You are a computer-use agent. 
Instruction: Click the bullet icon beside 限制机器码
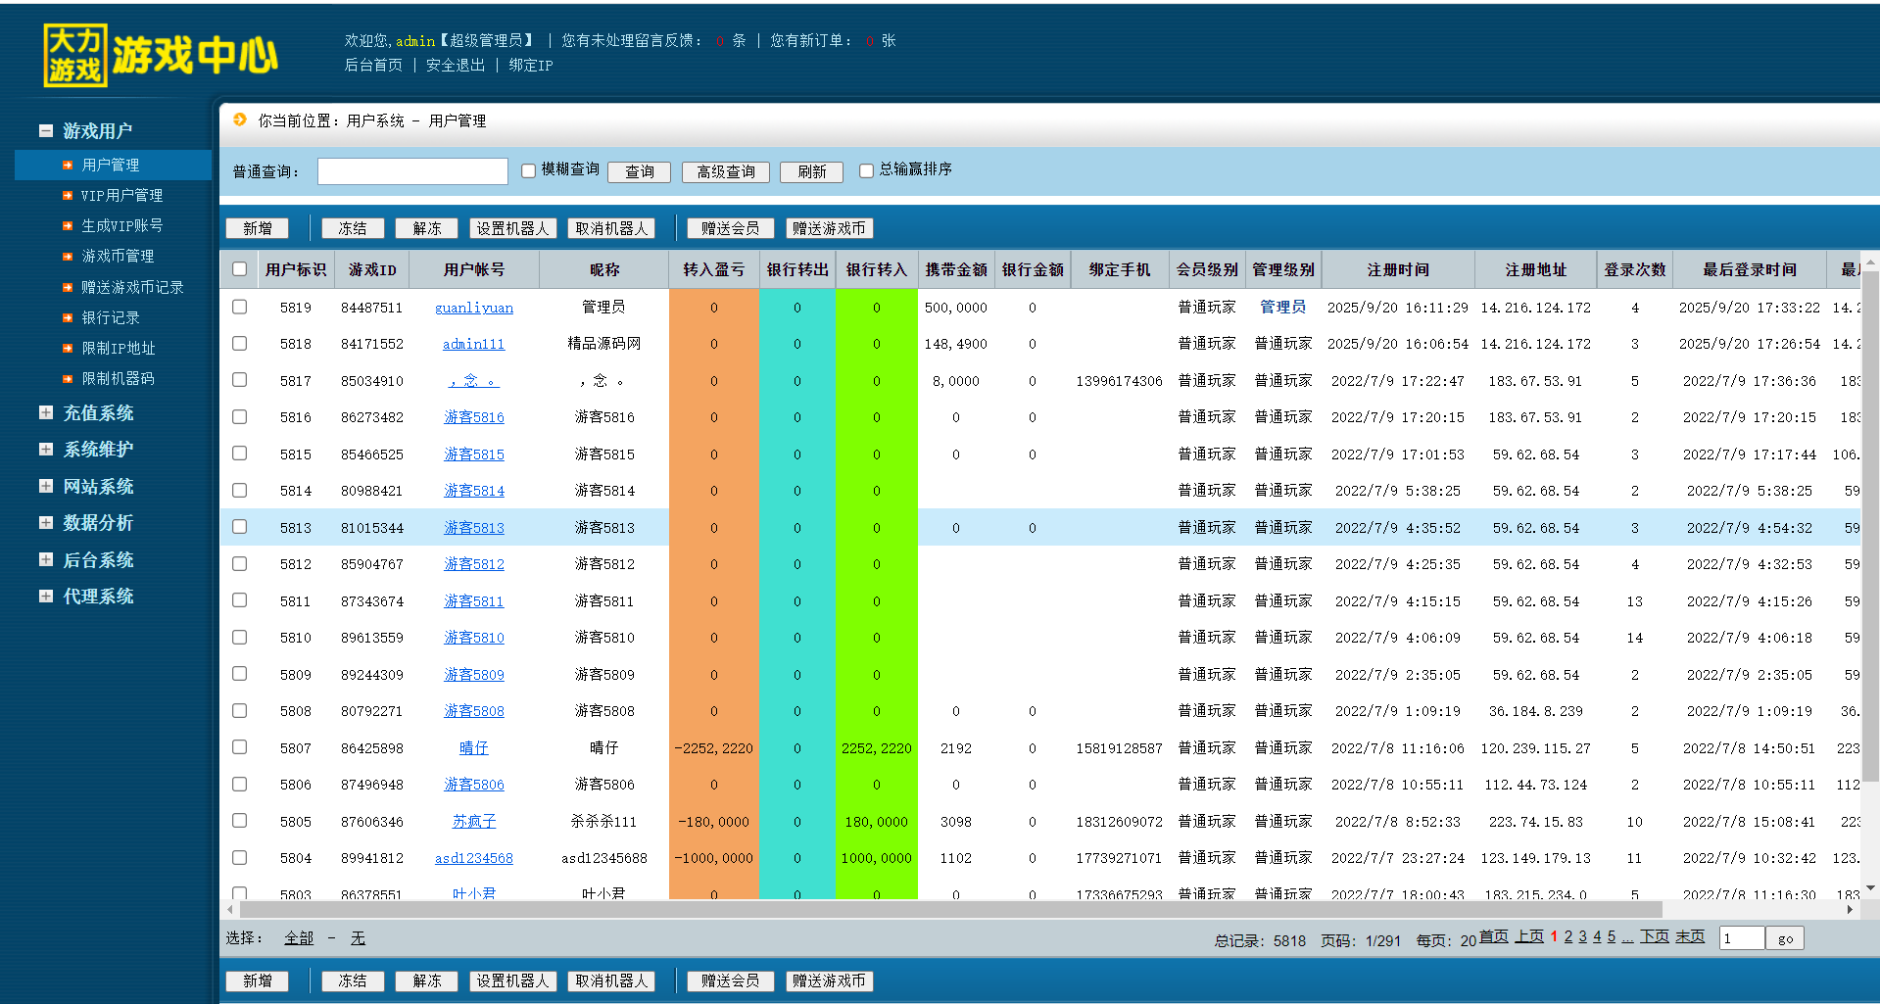click(68, 379)
